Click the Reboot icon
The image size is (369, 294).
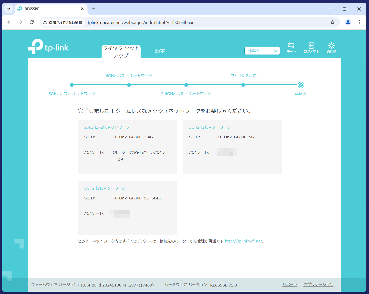(x=331, y=45)
